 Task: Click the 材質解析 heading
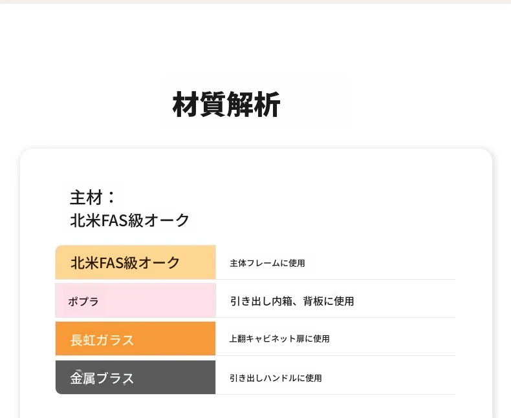[226, 104]
